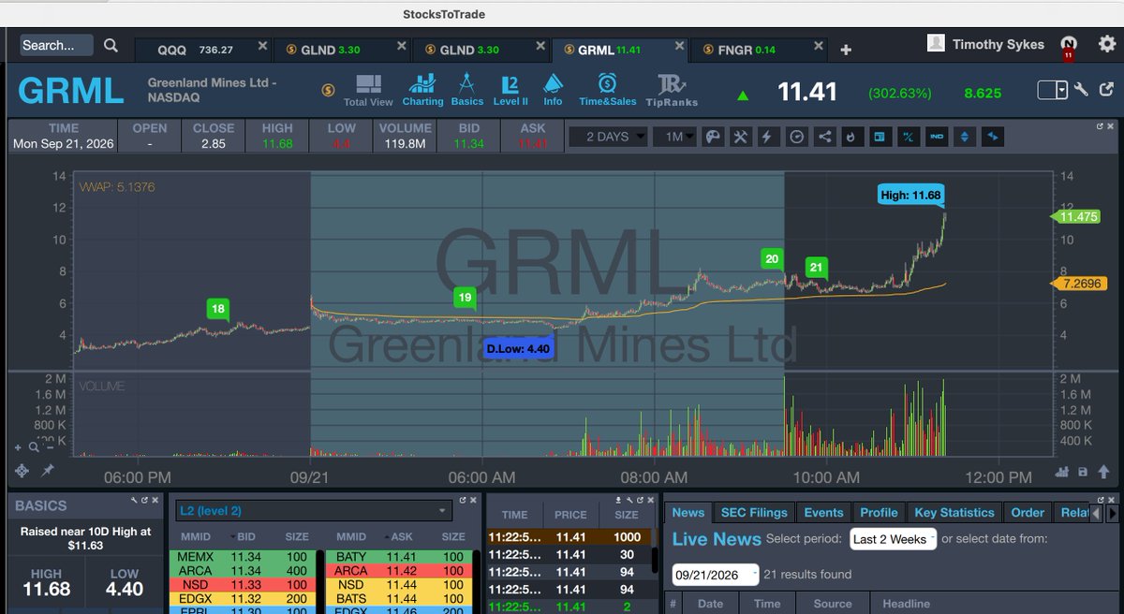The image size is (1124, 614).
Task: Click the dollar coin icon beside GRML name
Action: point(328,90)
